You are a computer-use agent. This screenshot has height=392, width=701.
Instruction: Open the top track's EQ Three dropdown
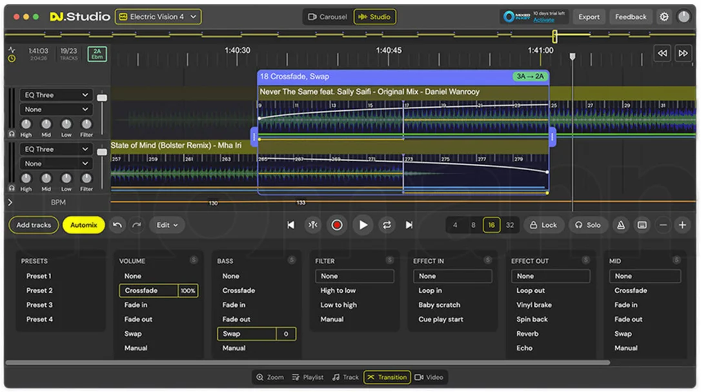click(x=56, y=95)
